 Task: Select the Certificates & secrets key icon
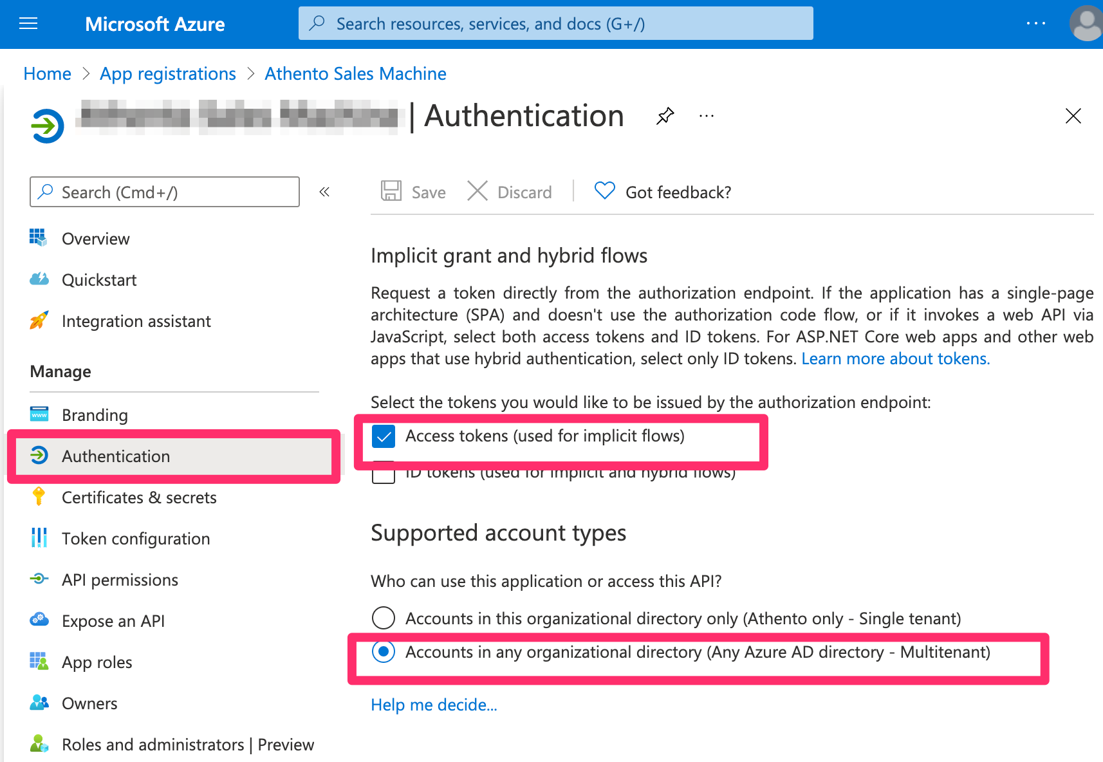coord(39,497)
